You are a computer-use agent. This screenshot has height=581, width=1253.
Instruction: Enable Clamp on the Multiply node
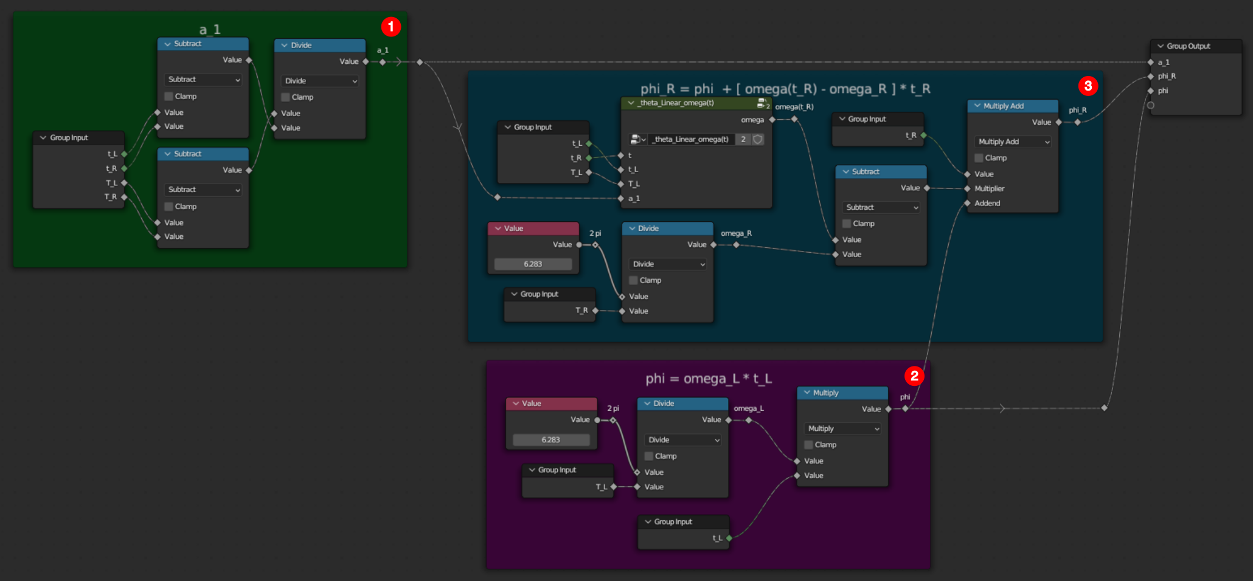tap(809, 445)
